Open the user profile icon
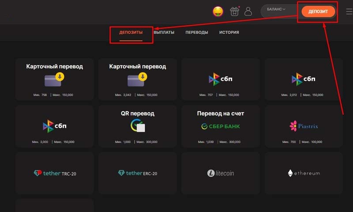The image size is (353, 212). tap(248, 11)
